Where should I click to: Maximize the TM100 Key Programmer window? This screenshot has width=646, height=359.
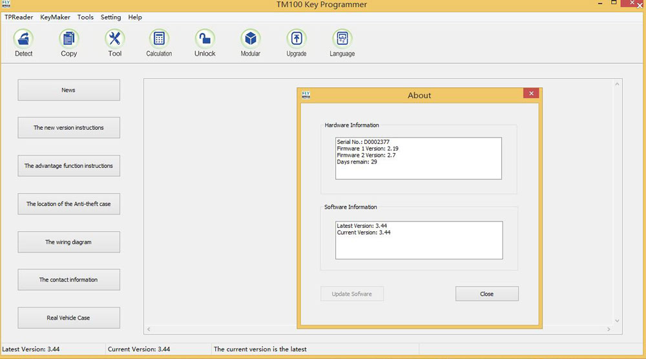[x=614, y=3]
